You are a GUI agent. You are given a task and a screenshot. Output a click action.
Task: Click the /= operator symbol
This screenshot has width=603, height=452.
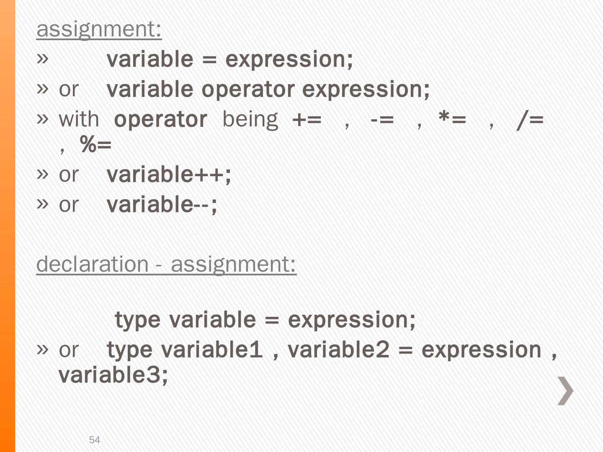(x=530, y=121)
